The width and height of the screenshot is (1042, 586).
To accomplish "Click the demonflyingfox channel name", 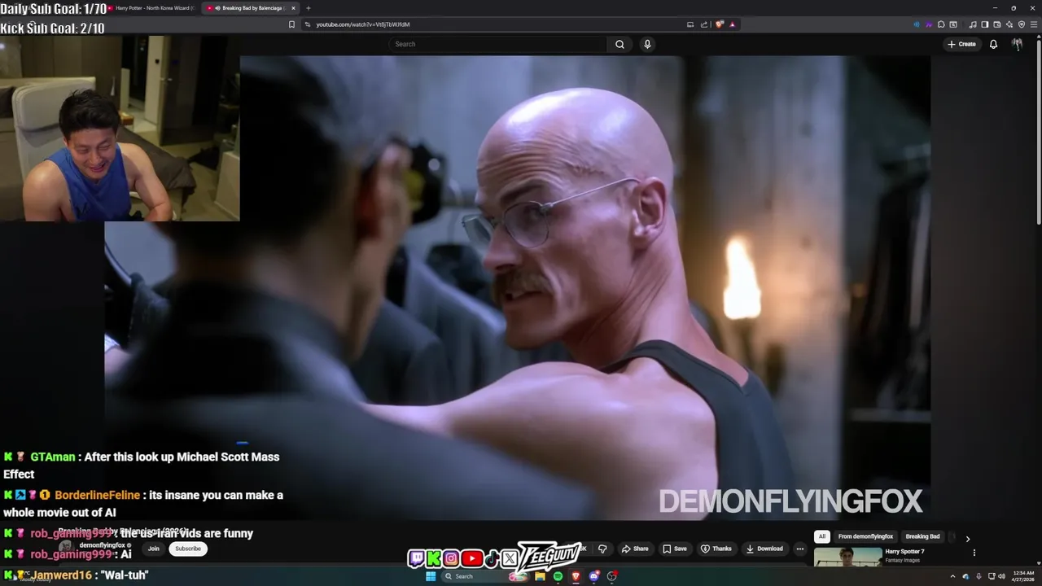I will coord(102,545).
